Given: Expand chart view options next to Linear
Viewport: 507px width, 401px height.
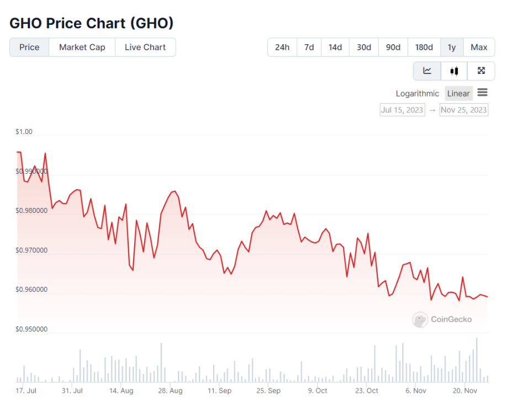Looking at the screenshot, I should 482,93.
